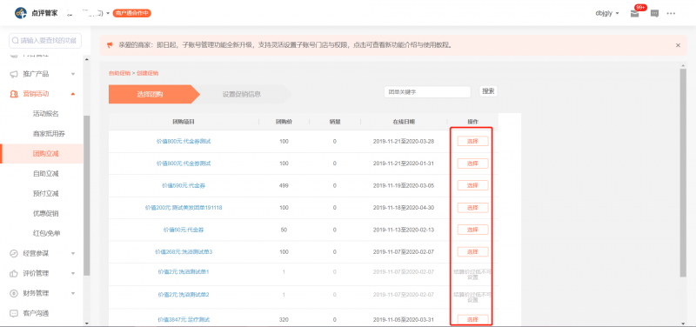Click 选择 for 价值590元 代金券
The height and width of the screenshot is (327, 696).
tap(472, 185)
